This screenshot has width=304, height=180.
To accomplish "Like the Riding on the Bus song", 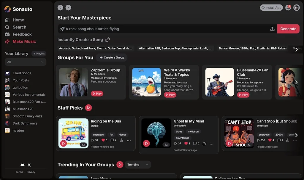I will [104, 140].
